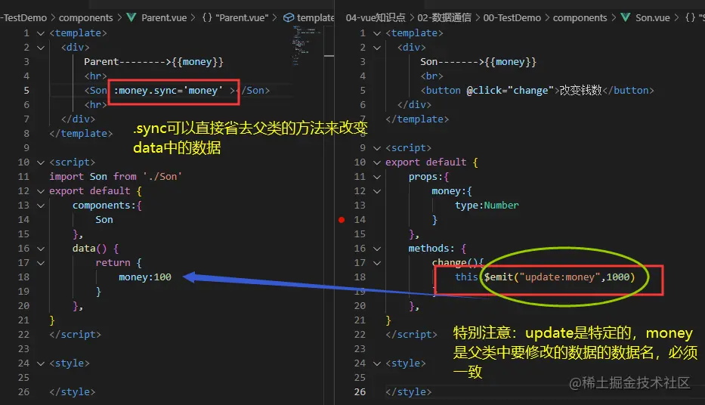Click the minimap preview in Parent.vue editor
705x405 pixels.
click(306, 45)
